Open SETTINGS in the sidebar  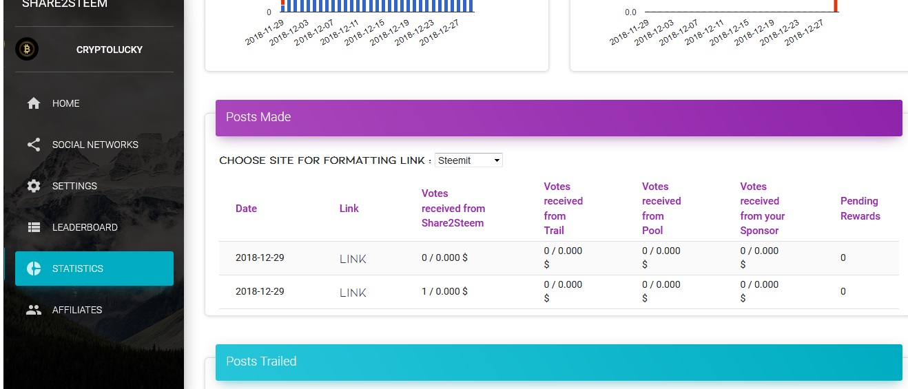click(x=94, y=186)
